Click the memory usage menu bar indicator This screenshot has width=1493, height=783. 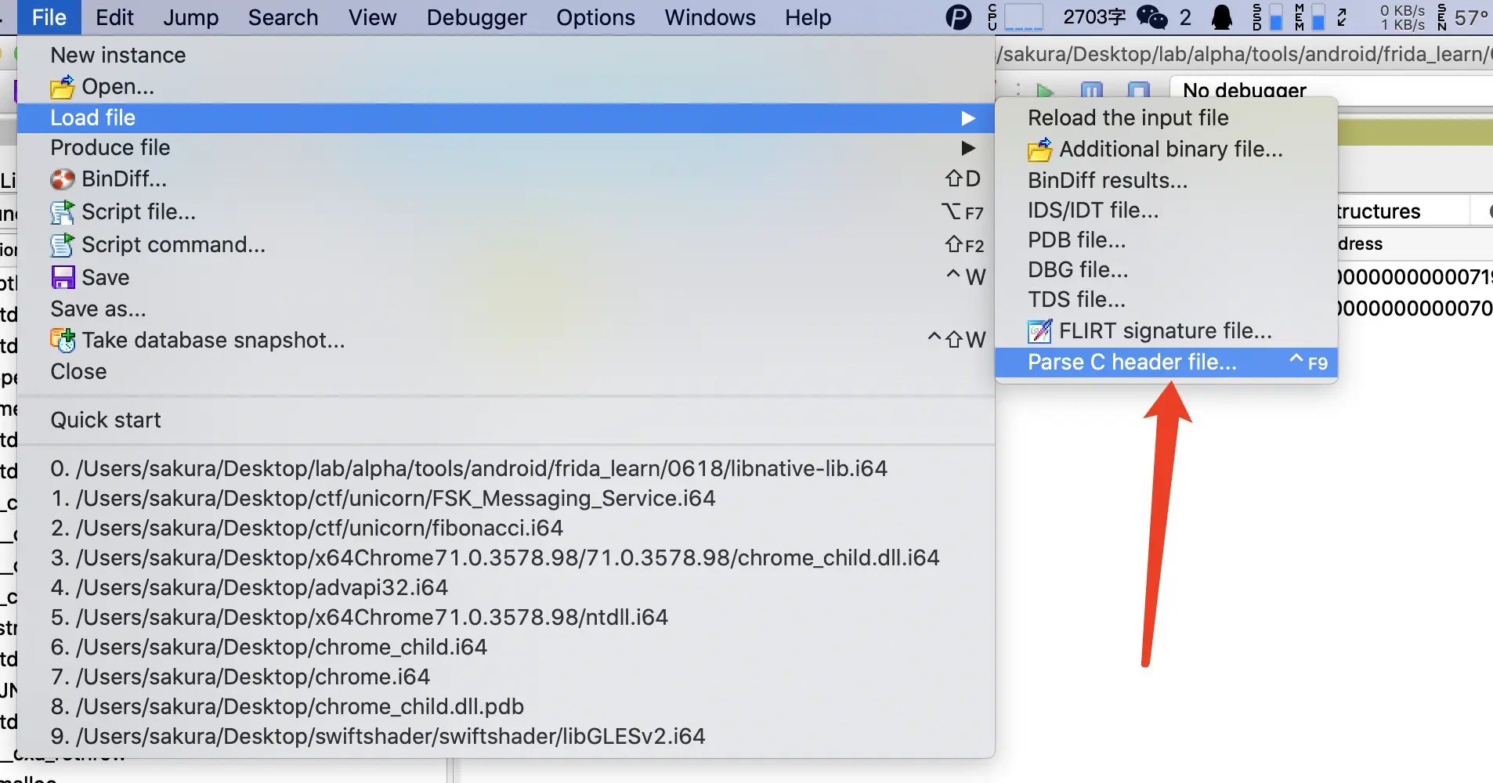click(x=1310, y=17)
